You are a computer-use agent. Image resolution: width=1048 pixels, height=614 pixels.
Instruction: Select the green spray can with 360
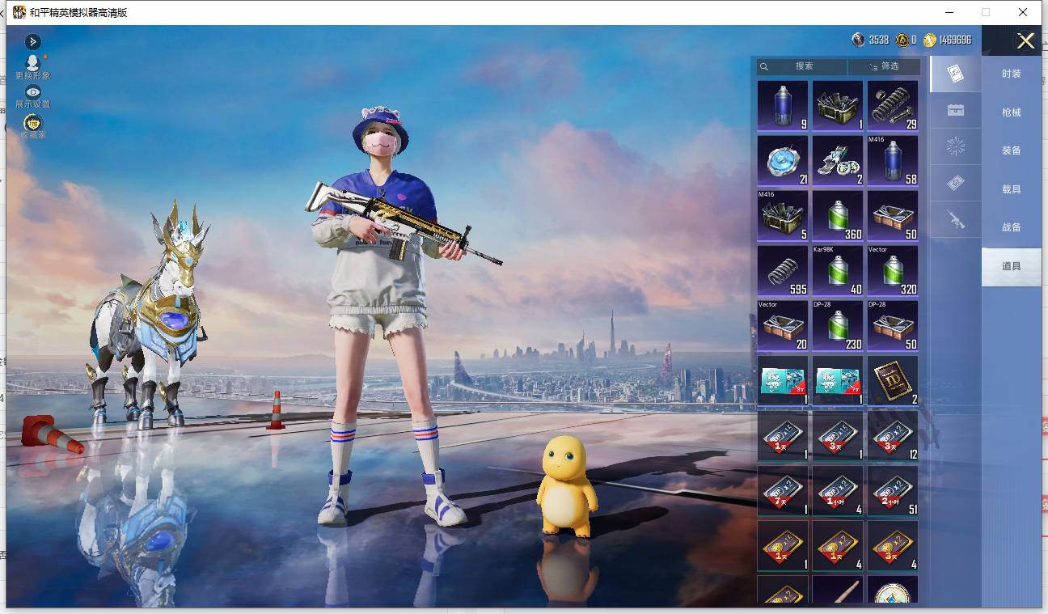[838, 215]
